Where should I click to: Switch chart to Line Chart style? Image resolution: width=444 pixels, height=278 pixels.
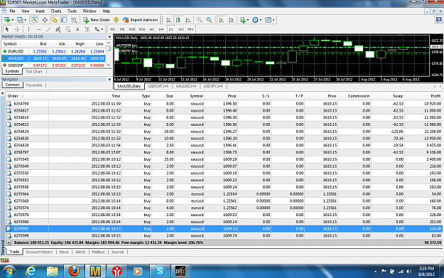tap(188, 20)
